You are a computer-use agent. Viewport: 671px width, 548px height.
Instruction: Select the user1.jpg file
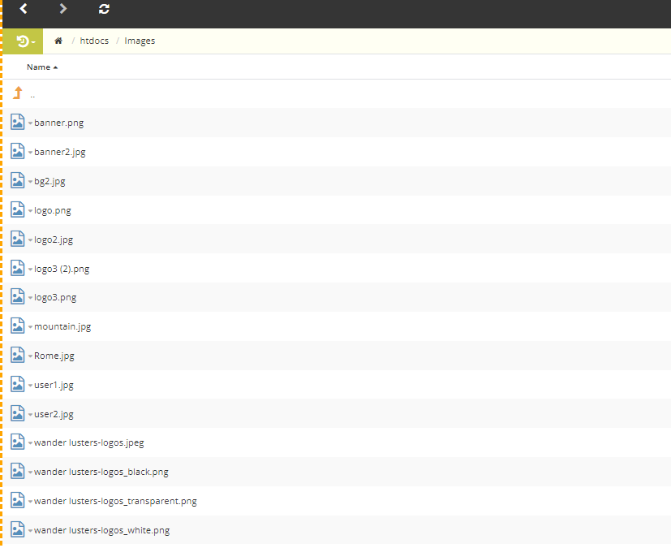click(54, 386)
